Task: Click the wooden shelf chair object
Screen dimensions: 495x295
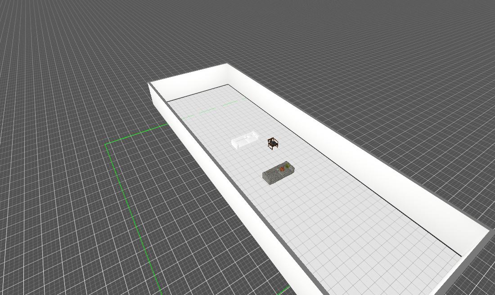Action: click(273, 143)
